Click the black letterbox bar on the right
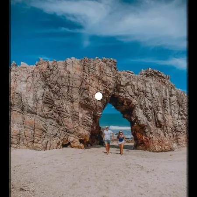Viewport: 197px width, 197px height. click(192, 98)
